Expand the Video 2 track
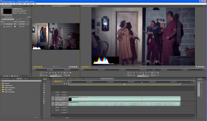The image size is (207, 121). pyautogui.click(x=62, y=95)
